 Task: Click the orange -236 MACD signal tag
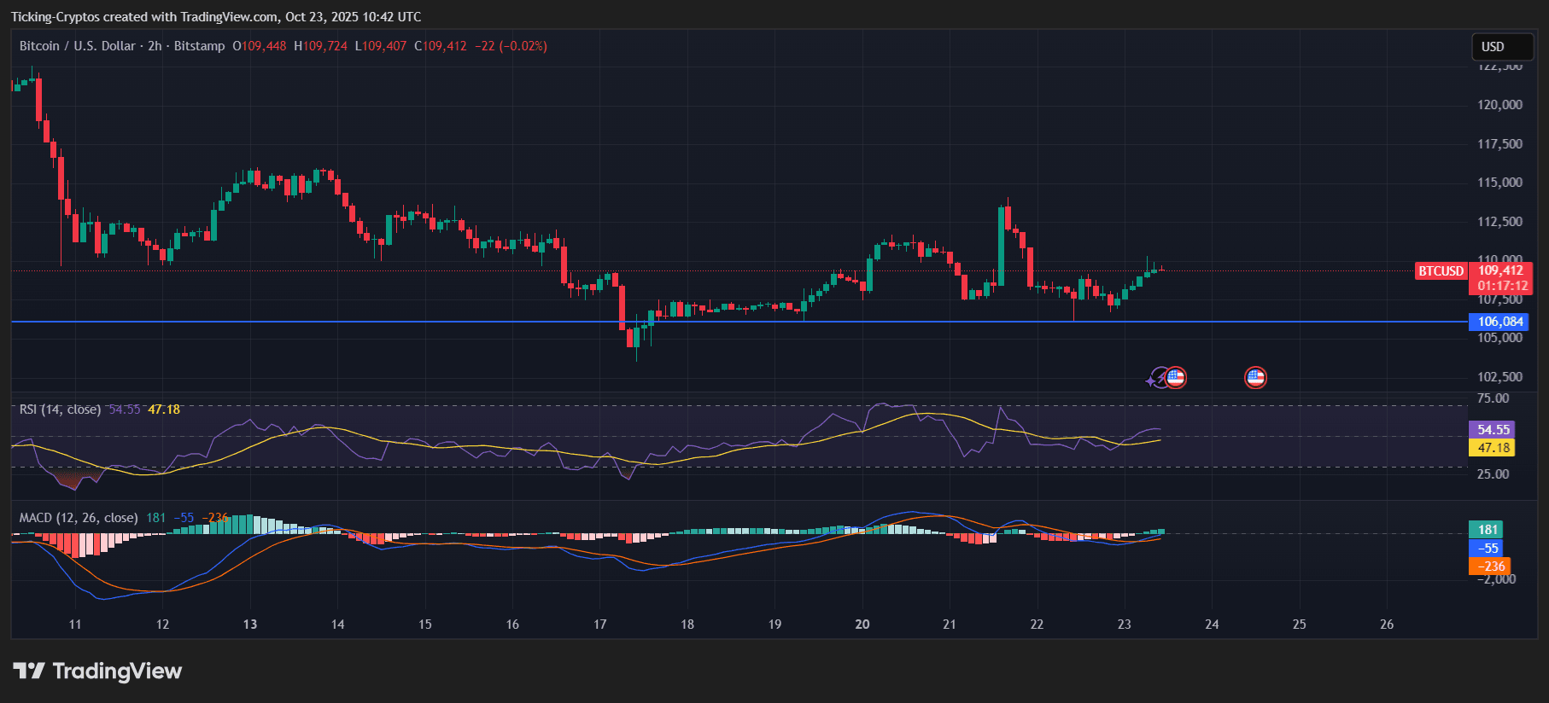(1489, 566)
